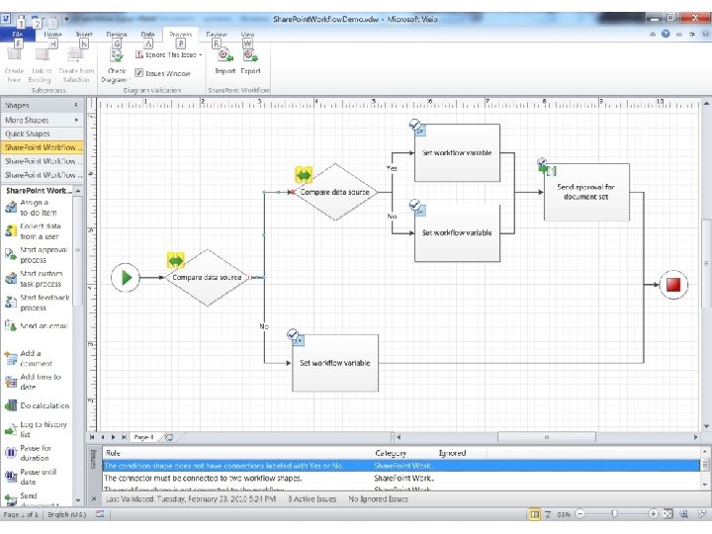The image size is (712, 534).
Task: Toggle the Normal view status bar button
Action: click(x=535, y=514)
